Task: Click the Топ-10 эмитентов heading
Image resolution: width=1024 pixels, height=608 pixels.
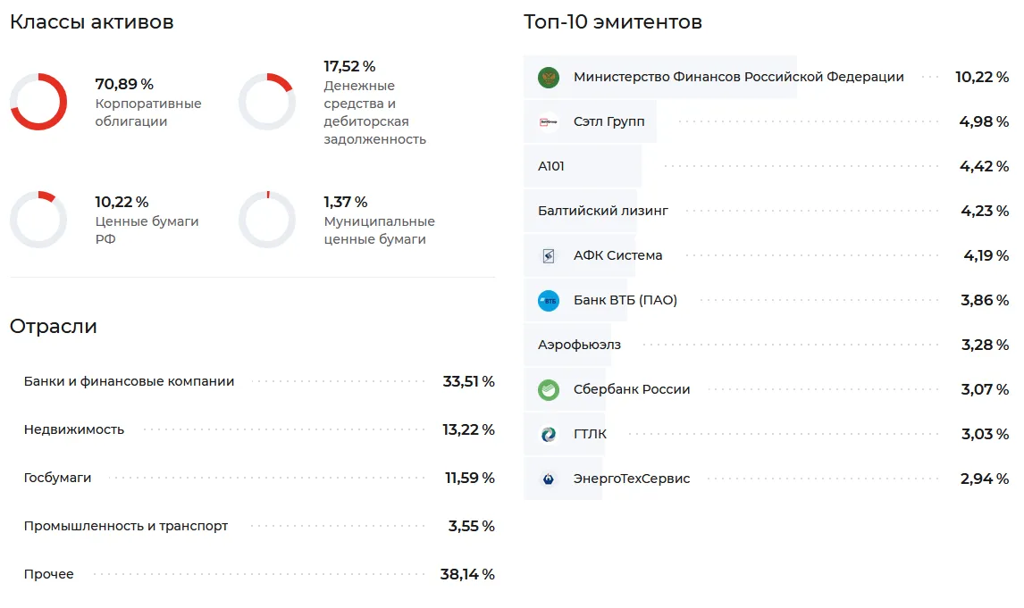Action: coord(613,21)
